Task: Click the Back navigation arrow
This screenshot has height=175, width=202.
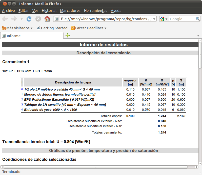Action: (5, 19)
